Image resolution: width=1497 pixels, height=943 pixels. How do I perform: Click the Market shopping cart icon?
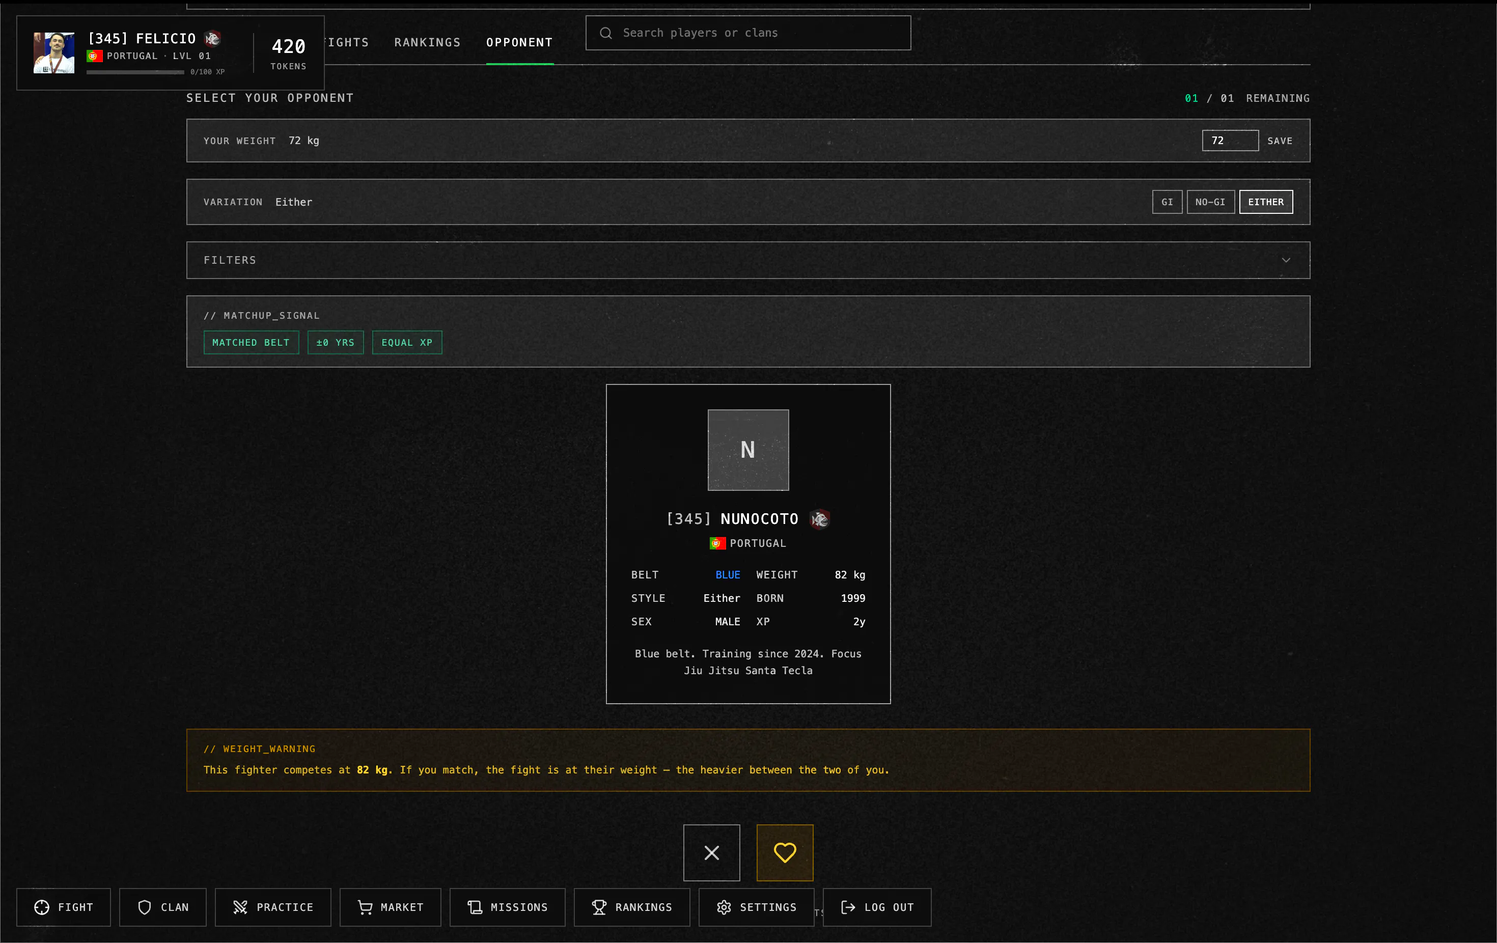[x=365, y=907]
